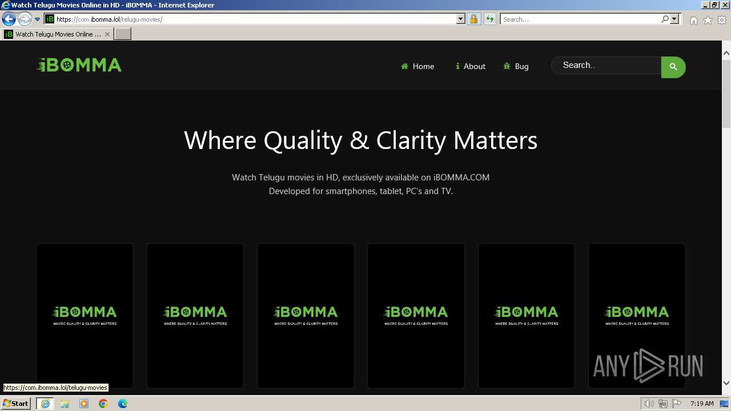Viewport: 731px width, 411px height.
Task: Click the page scrollbar down arrow
Action: coord(726,383)
